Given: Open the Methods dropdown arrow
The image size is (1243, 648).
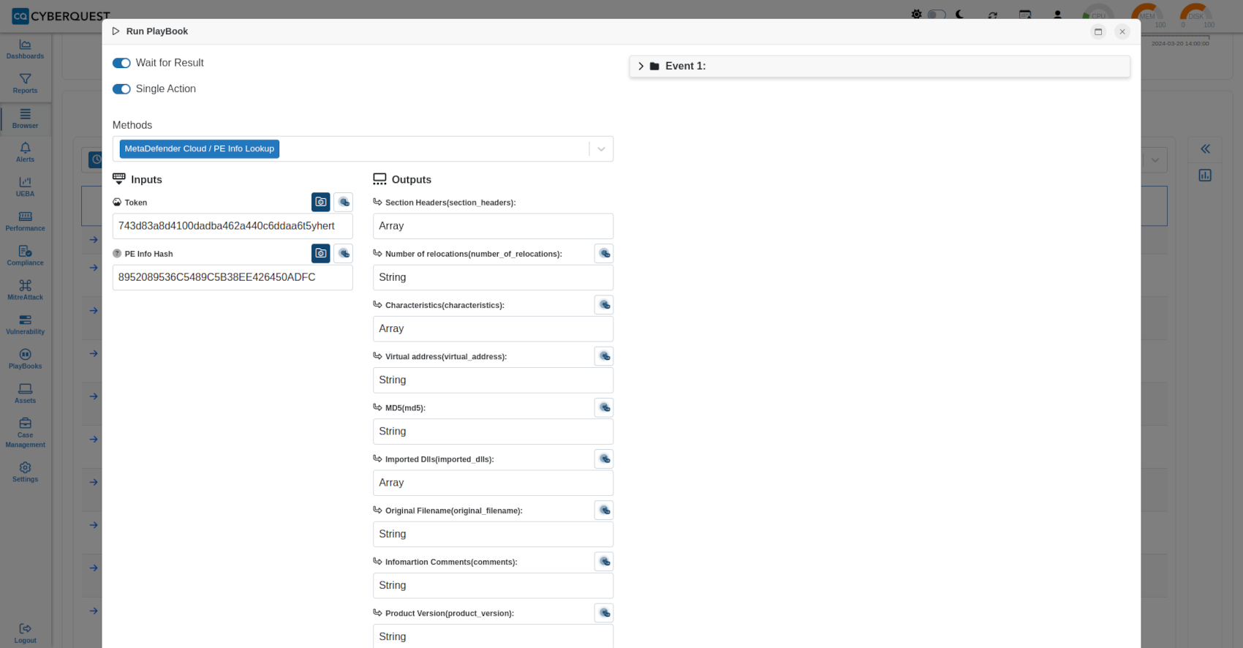Looking at the screenshot, I should tap(601, 149).
